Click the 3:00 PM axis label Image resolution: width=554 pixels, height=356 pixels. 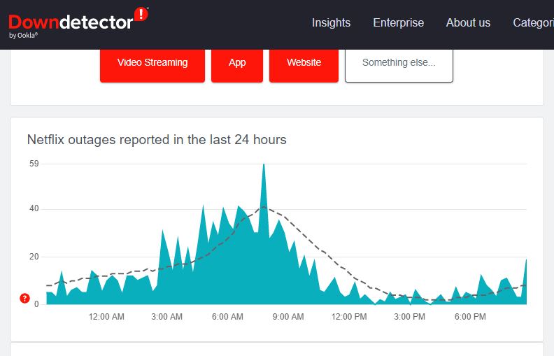point(409,317)
